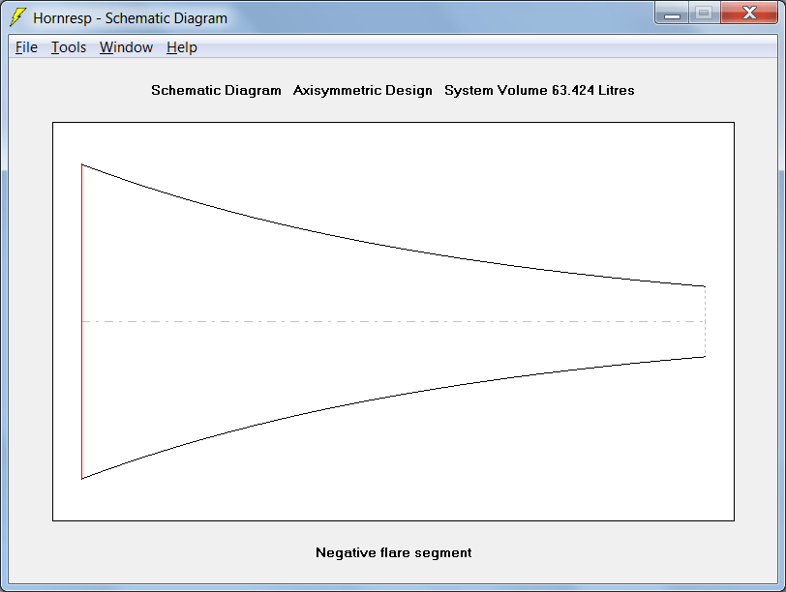Open the File menu
This screenshot has width=786, height=592.
pos(26,47)
